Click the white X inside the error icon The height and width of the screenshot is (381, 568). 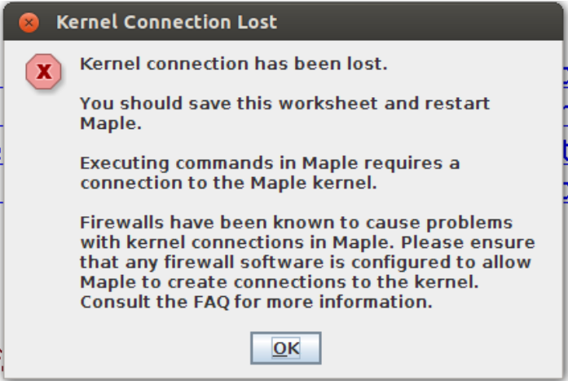[44, 72]
